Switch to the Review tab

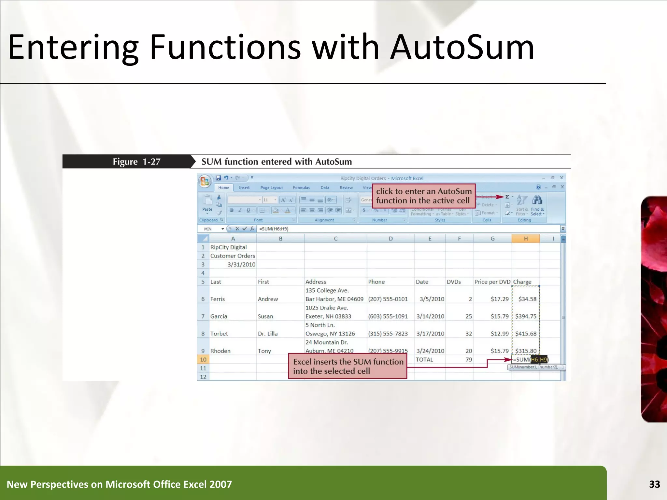click(346, 188)
